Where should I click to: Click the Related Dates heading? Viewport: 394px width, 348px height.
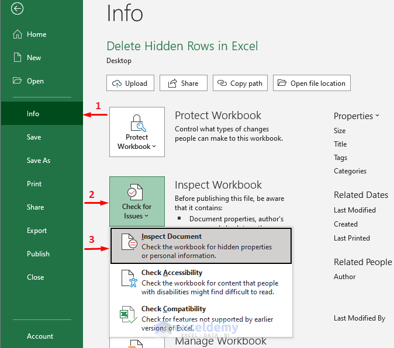(361, 195)
